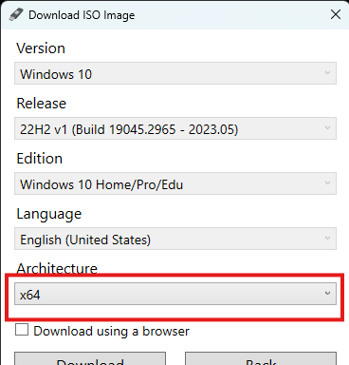The image size is (349, 365).
Task: Open the Language dropdown English (United States)
Action: (x=175, y=239)
